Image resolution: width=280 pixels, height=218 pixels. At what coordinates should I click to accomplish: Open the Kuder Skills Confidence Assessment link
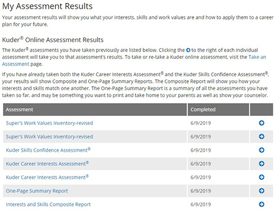click(x=48, y=150)
